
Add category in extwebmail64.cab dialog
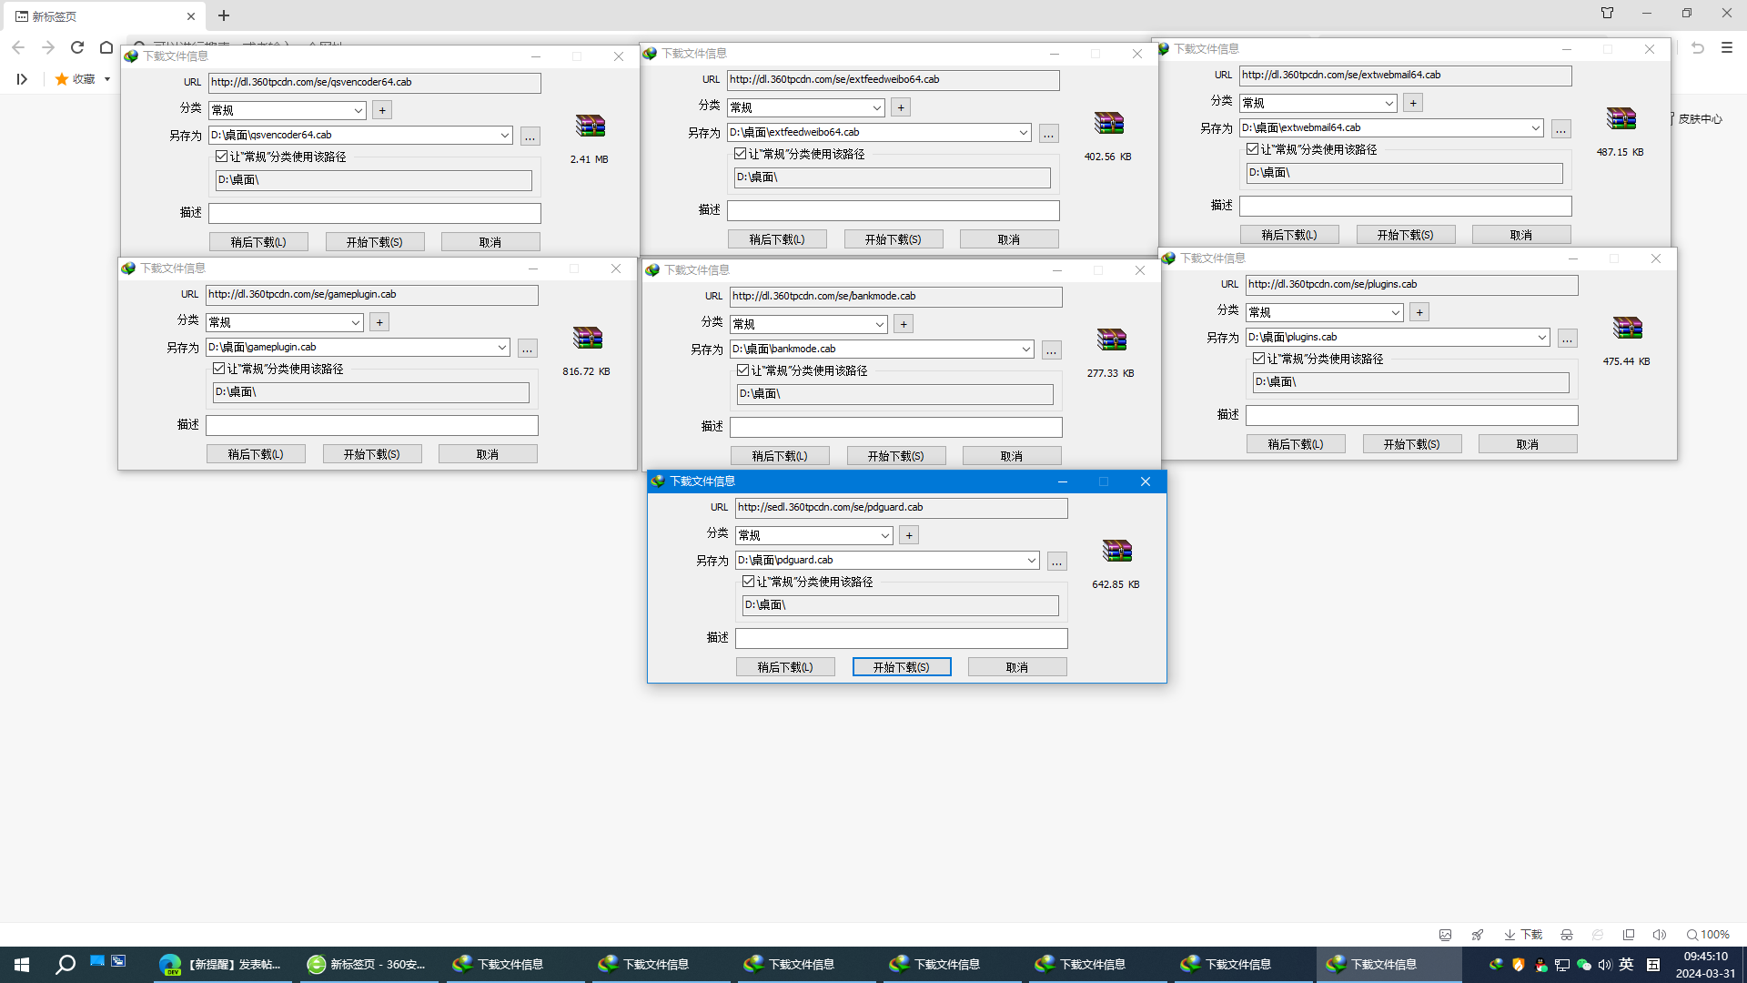coord(1413,103)
